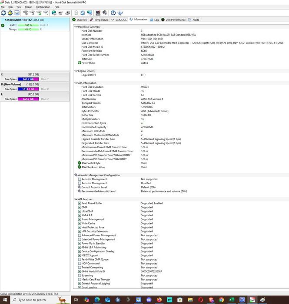
Task: Click the grey gear configuration toolbar icon
Action: 105,13
